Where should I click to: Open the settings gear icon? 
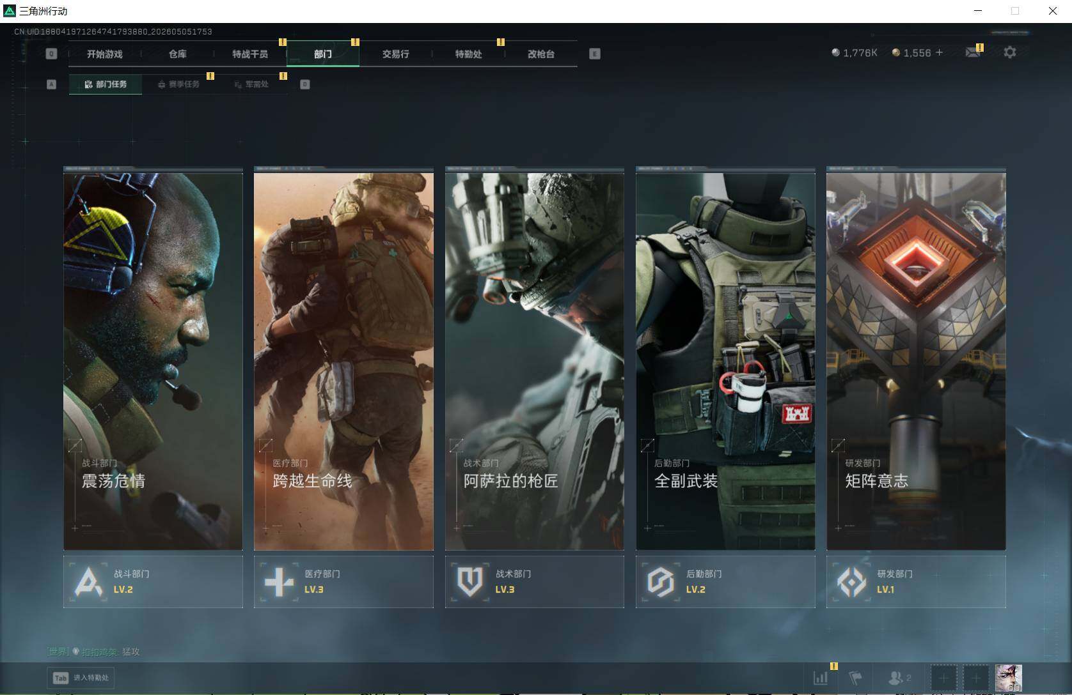[1010, 52]
